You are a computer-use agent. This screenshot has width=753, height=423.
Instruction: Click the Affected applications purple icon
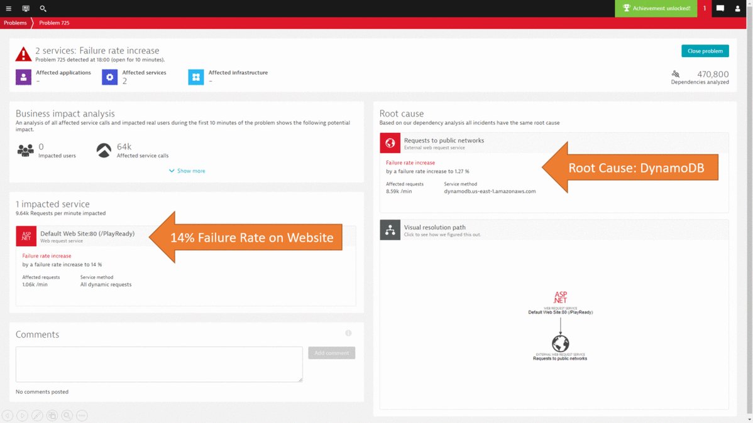click(x=23, y=77)
